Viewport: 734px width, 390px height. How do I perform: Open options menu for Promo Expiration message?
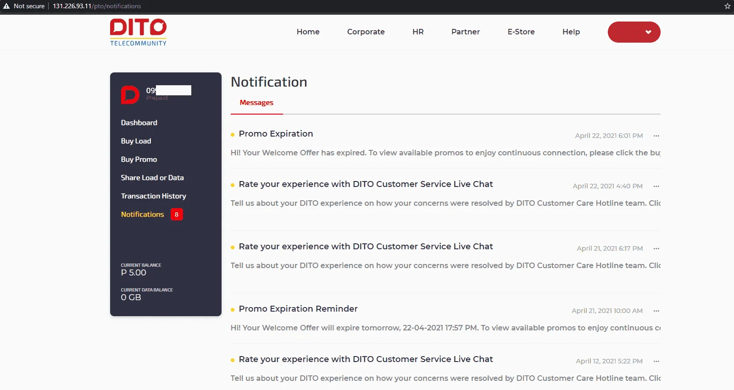(x=656, y=136)
